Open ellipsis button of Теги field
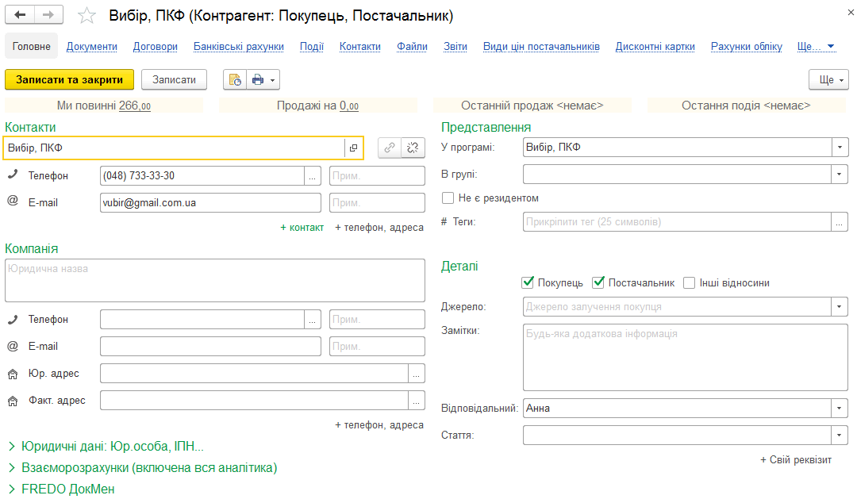857x499 pixels. (839, 222)
